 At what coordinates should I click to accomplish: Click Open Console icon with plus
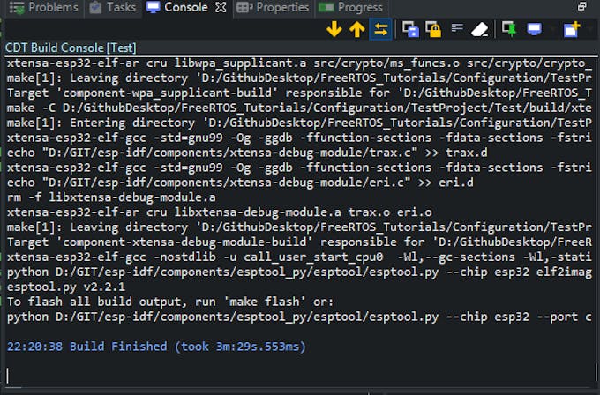pyautogui.click(x=572, y=29)
